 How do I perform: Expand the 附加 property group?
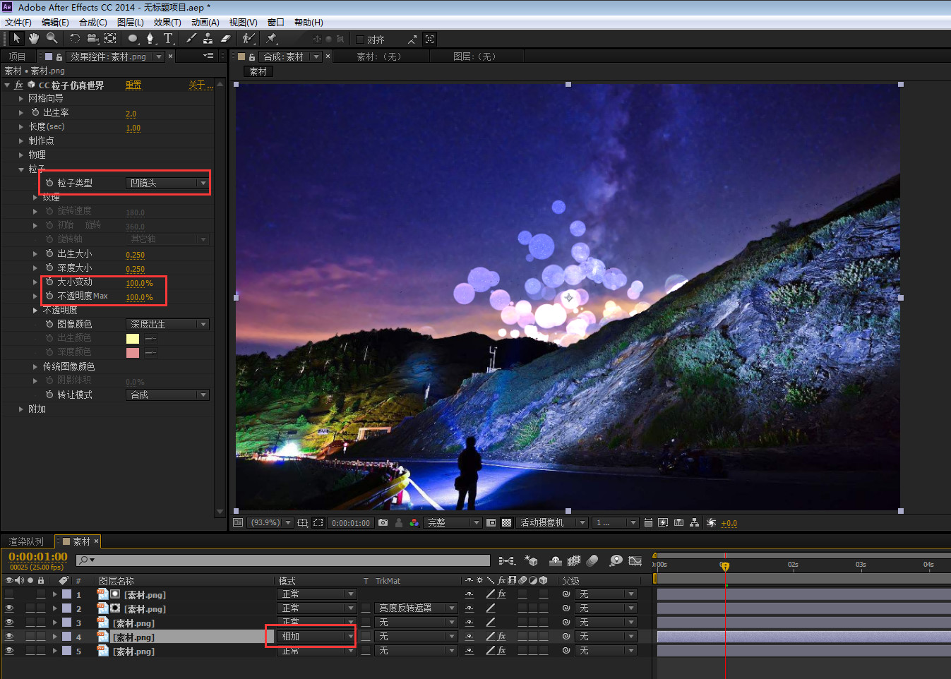tap(21, 409)
